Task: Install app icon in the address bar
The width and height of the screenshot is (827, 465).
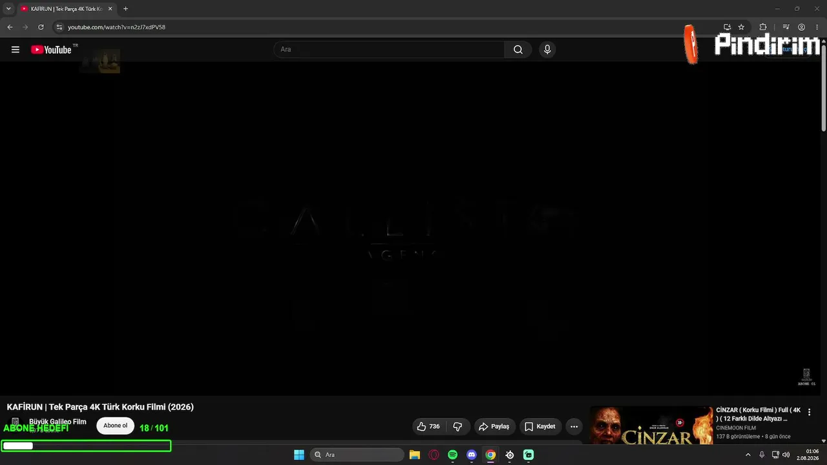Action: 727,27
